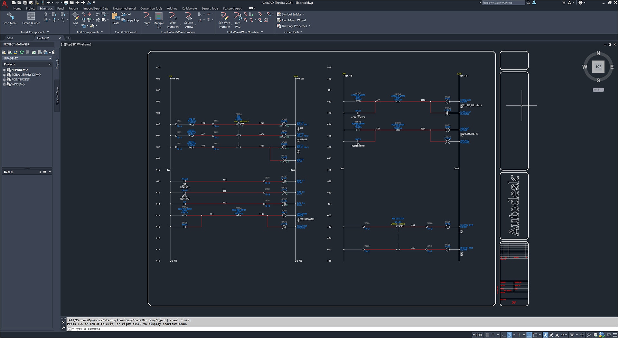
Task: Toggle polar tracking in the status bar
Action: click(510, 335)
